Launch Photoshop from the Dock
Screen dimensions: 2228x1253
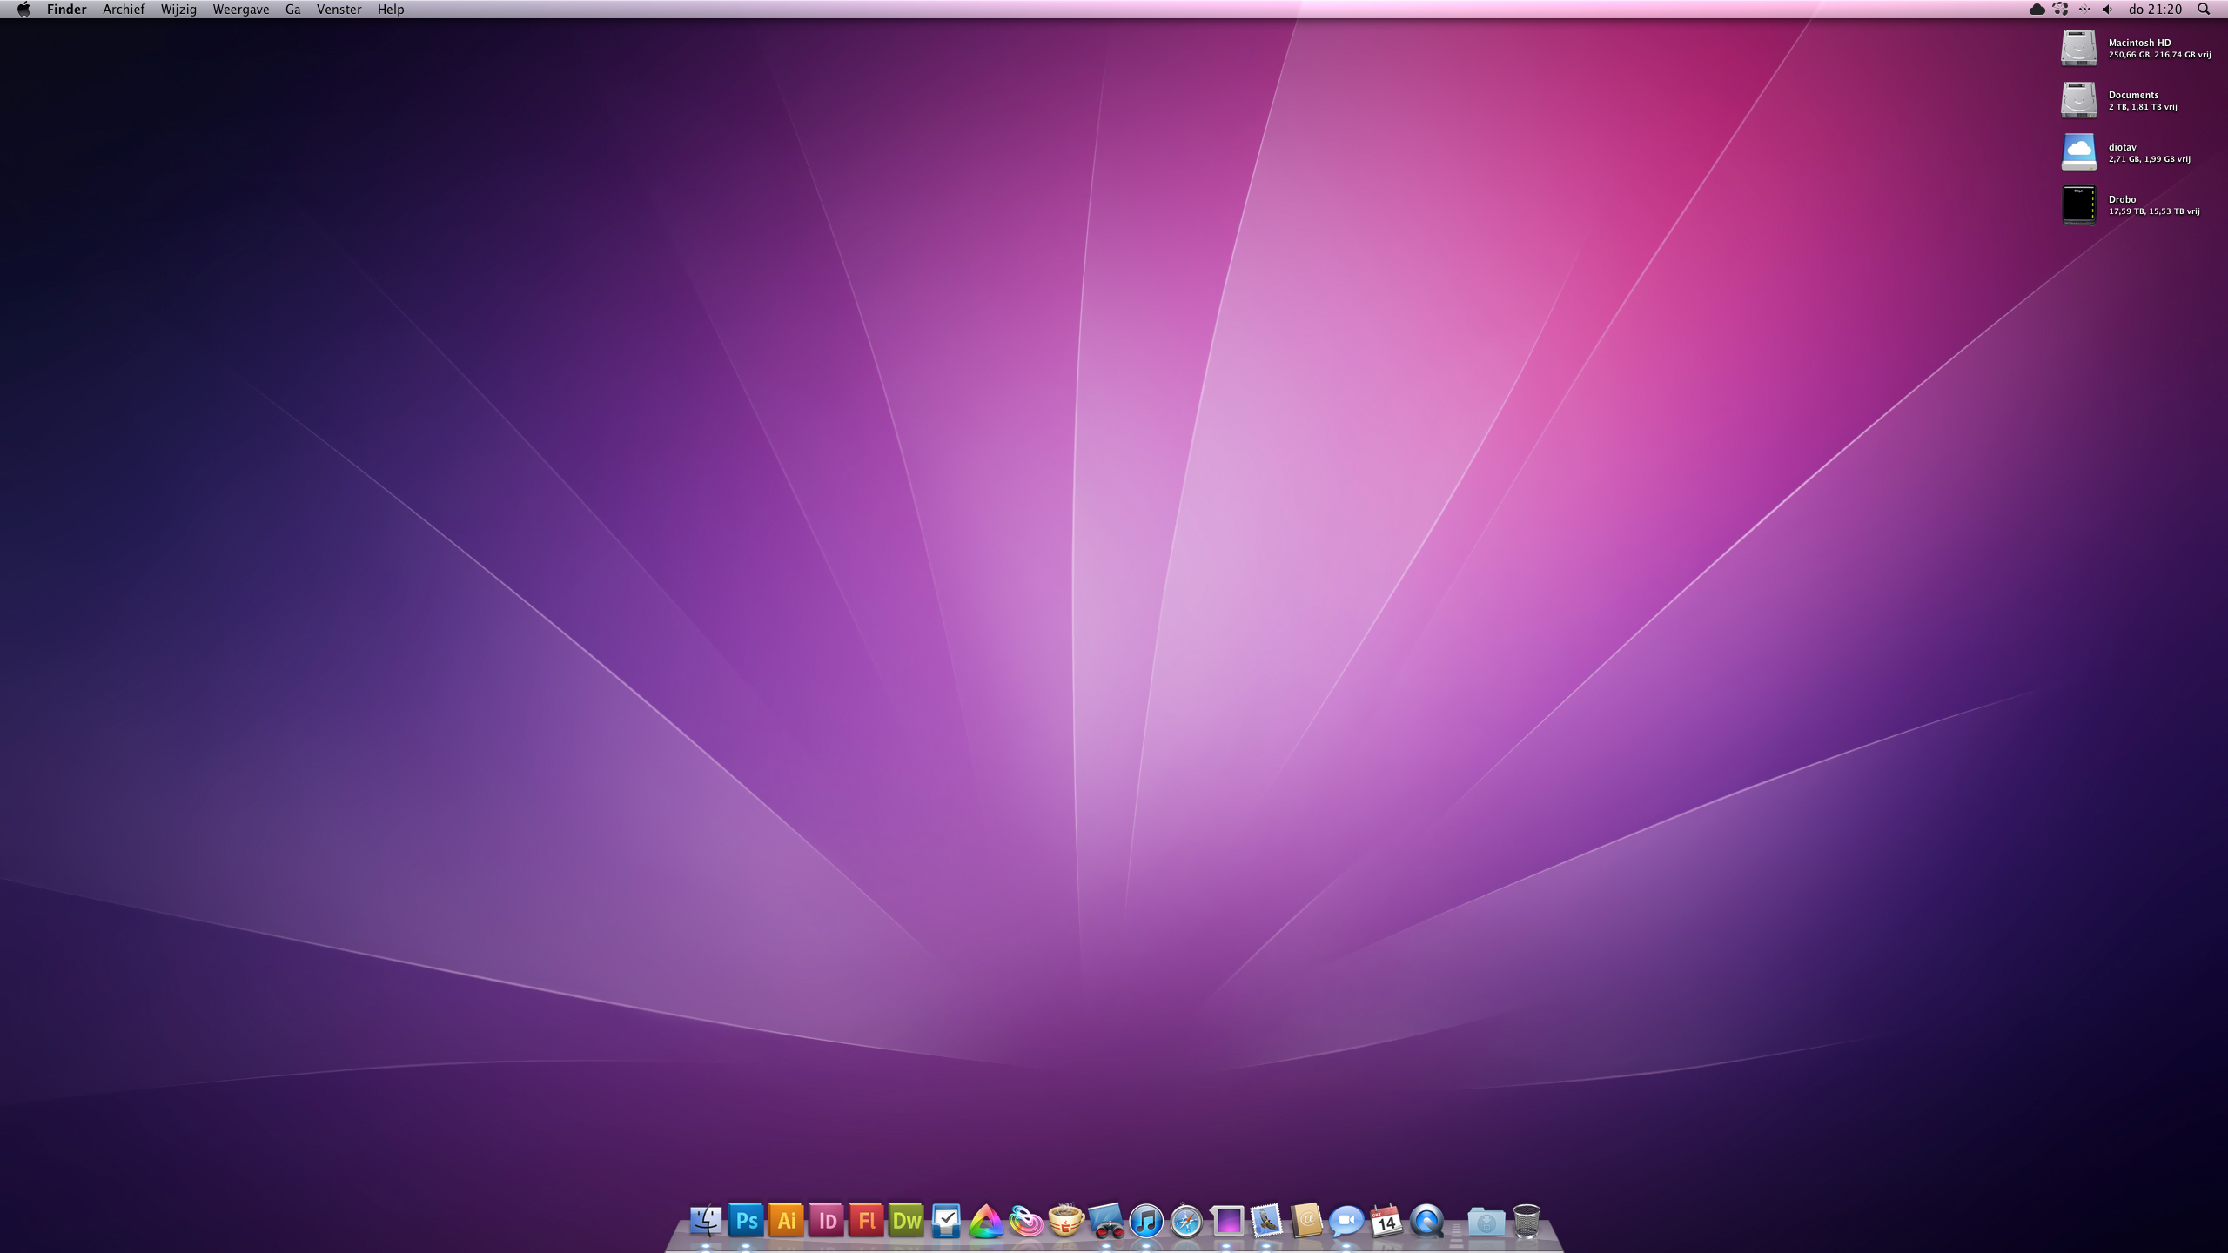[x=746, y=1221]
